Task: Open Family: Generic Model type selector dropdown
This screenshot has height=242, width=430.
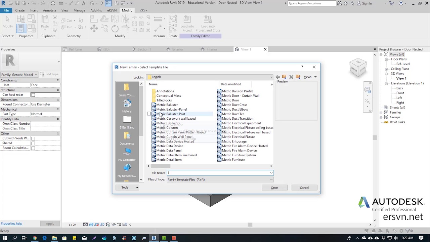Action: (36, 75)
